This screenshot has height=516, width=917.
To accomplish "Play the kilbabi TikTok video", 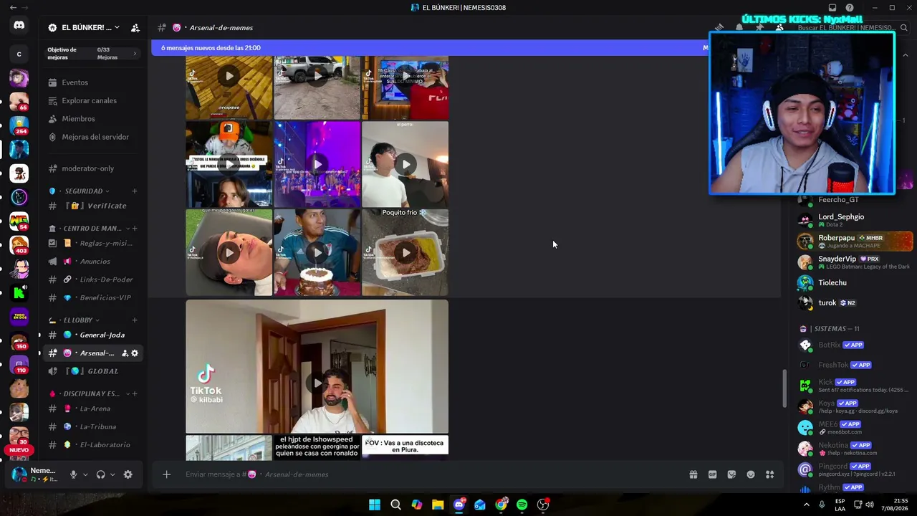I will tap(317, 383).
